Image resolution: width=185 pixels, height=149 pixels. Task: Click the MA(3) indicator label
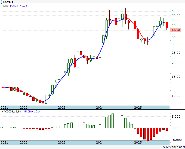click(14, 6)
